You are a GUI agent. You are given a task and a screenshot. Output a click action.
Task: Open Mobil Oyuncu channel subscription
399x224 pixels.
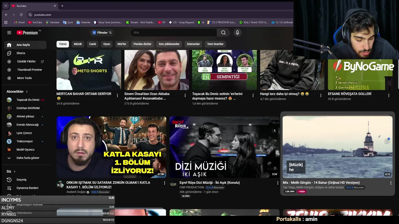pyautogui.click(x=25, y=150)
